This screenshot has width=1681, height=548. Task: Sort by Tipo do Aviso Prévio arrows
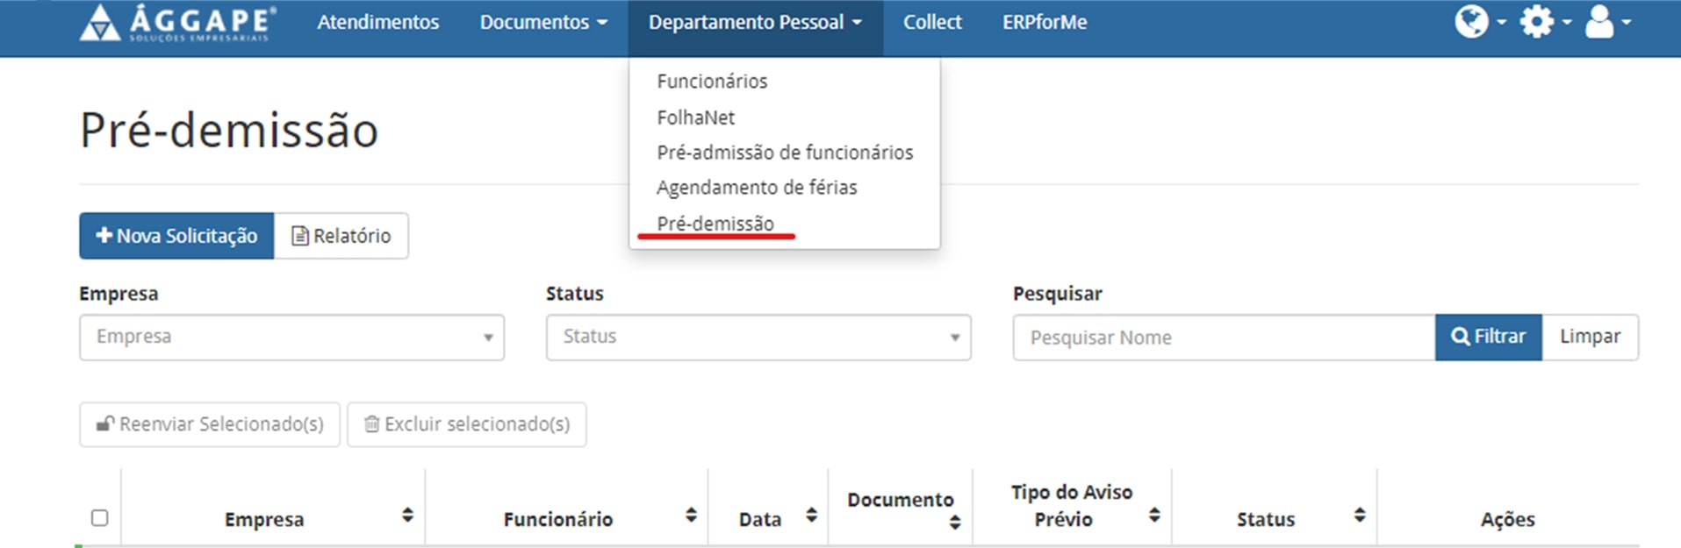tap(1154, 515)
